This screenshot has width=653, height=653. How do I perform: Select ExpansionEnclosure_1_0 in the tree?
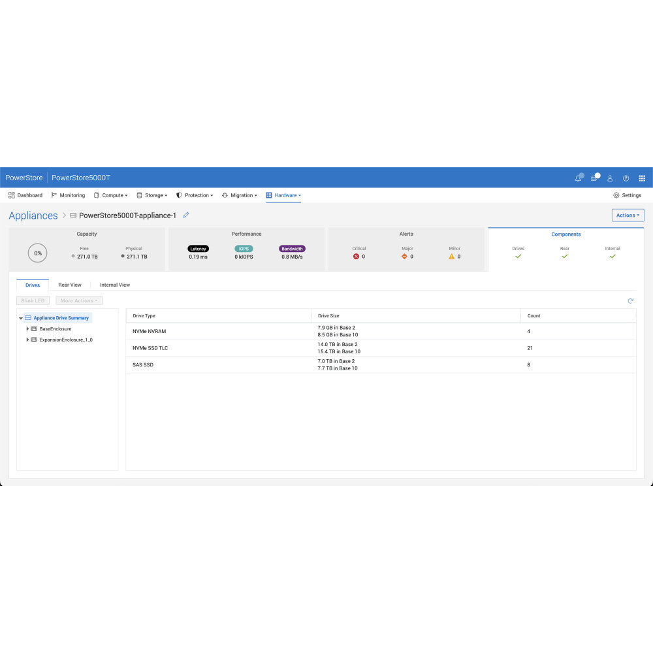coord(66,340)
